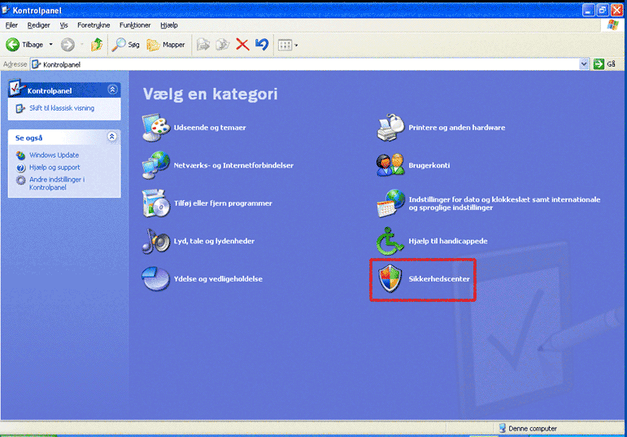Screen dimensions: 627x437
Task: Click the Windows Update globe icon
Action: click(21, 155)
